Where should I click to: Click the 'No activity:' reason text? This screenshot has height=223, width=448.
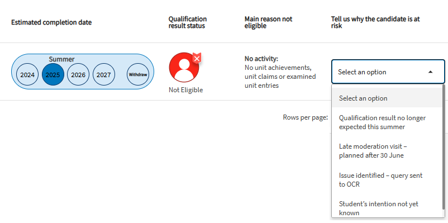point(261,59)
